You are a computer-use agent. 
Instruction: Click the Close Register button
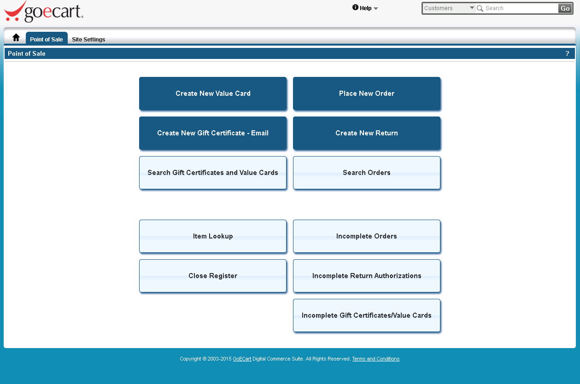coord(213,276)
